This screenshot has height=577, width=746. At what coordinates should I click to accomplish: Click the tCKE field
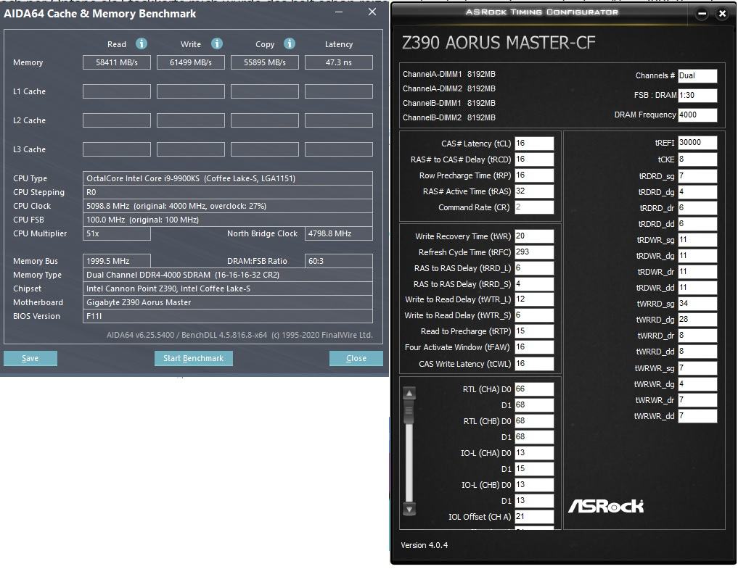(697, 159)
